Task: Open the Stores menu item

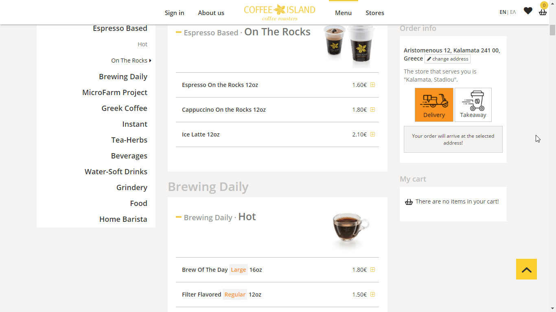Action: (x=374, y=13)
